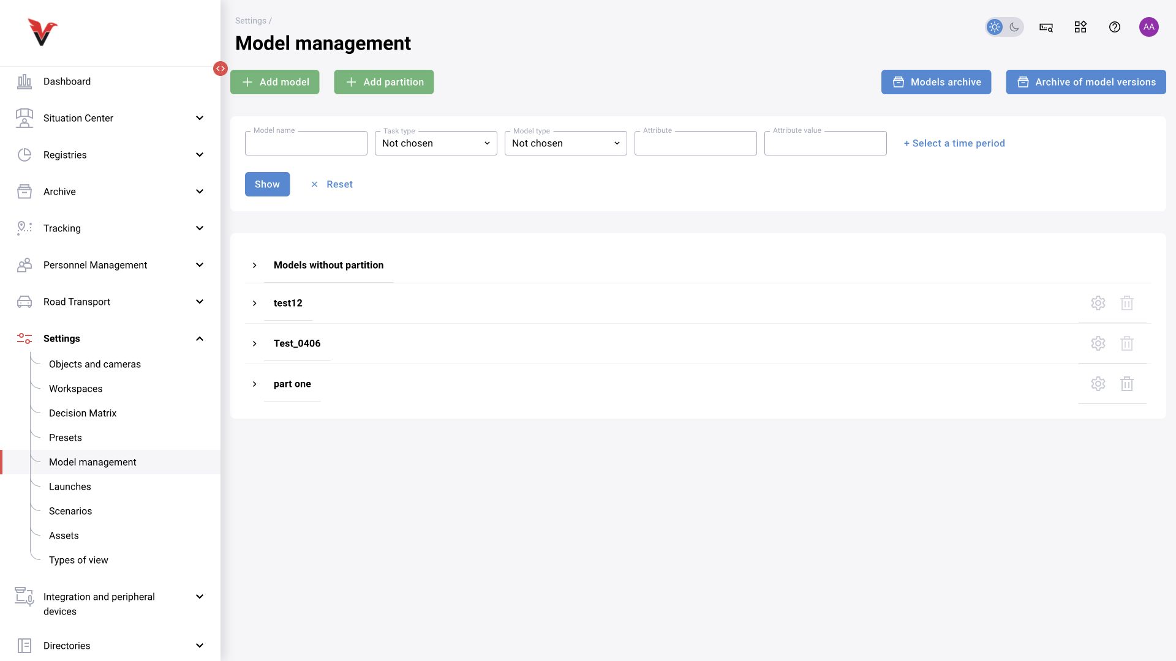Open Archive of model versions

pos(1086,82)
